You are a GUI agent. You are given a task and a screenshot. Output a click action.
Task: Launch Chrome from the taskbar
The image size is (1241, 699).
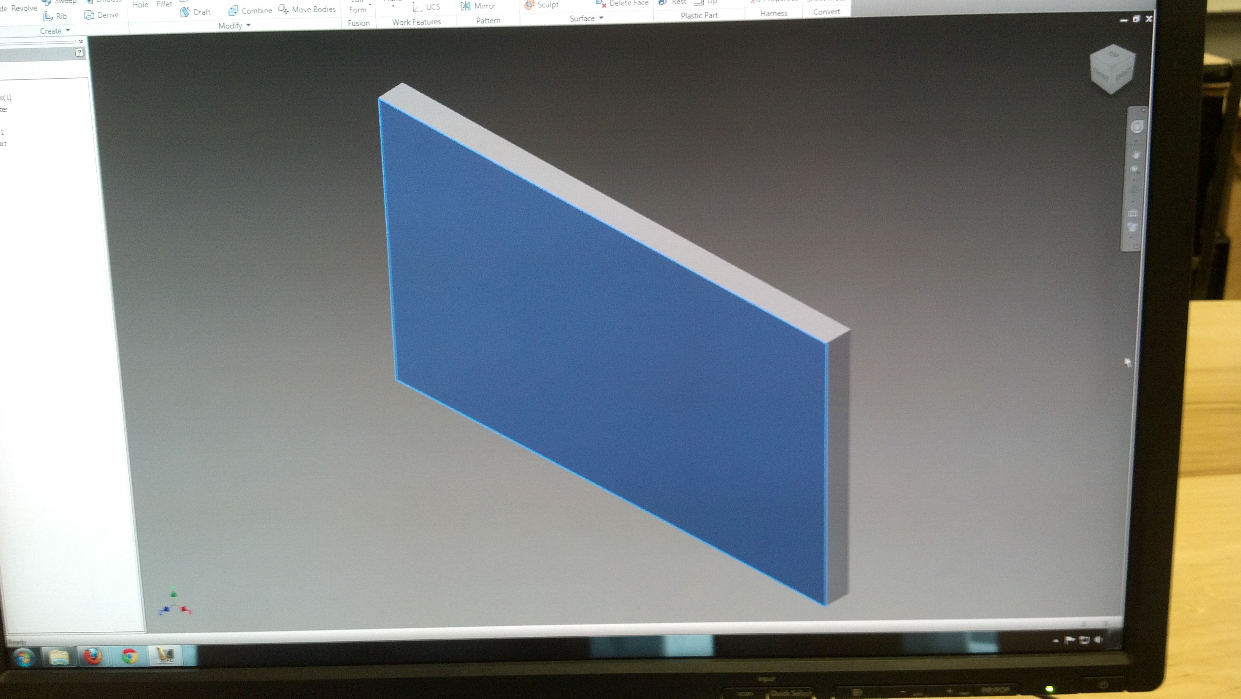129,656
